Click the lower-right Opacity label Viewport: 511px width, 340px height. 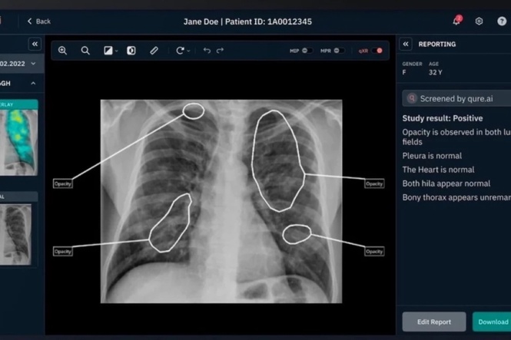pos(374,252)
